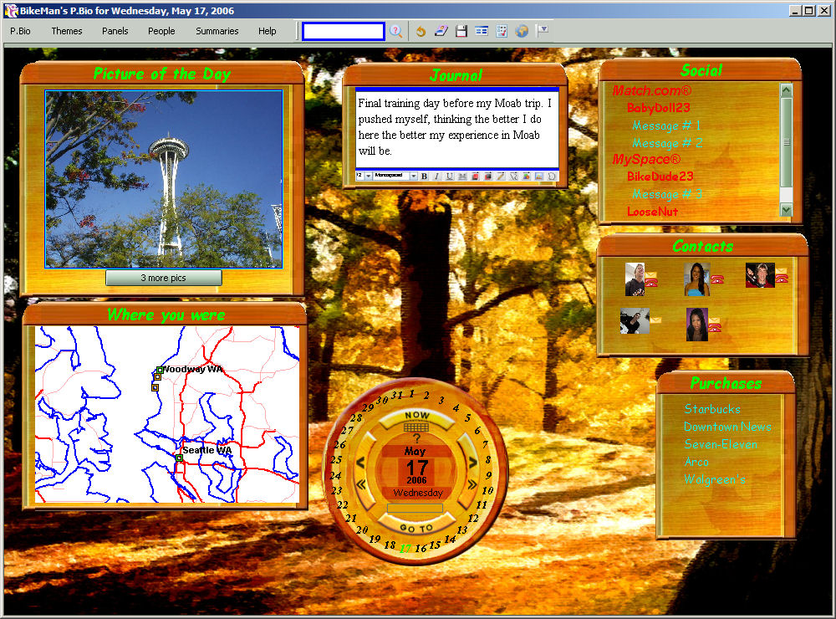Toggle bold formatting in Journal
836x619 pixels.
point(424,176)
